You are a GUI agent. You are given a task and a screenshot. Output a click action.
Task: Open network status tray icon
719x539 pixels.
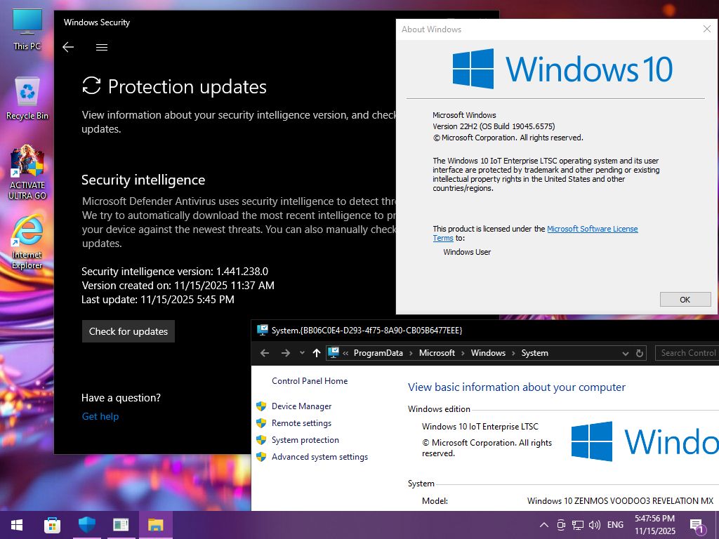[577, 525]
